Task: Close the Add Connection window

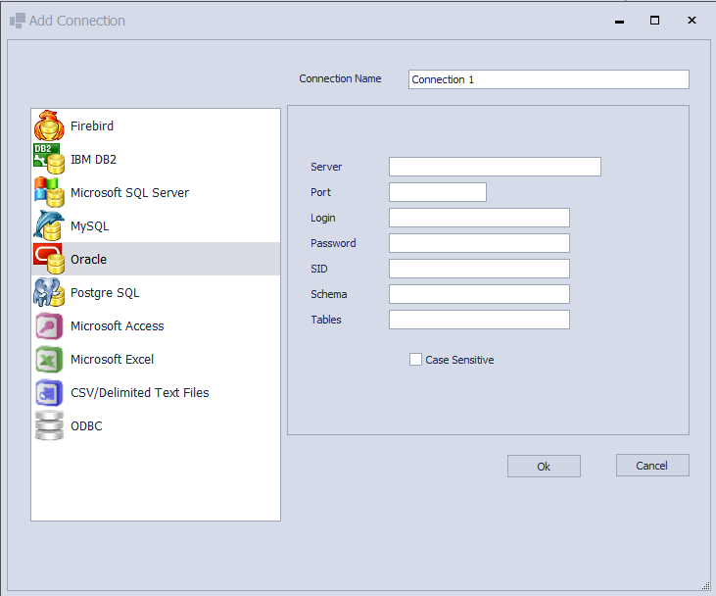Action: (692, 21)
